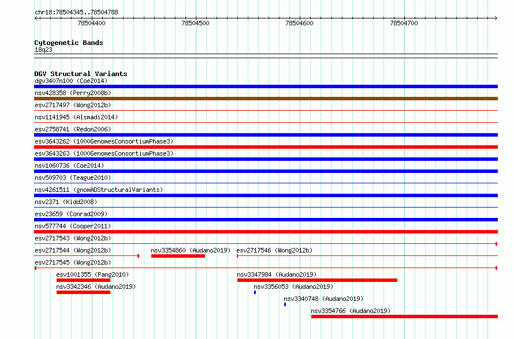This screenshot has width=514, height=339.
Task: Open esv2717497 (Wong2012b) variant entry
Action: [x=73, y=105]
